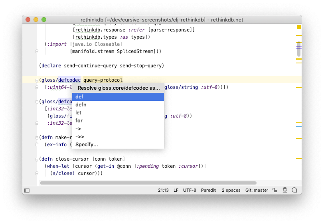Click the window's yellow minimize button
The height and width of the screenshot is (224, 324).
tap(36, 20)
